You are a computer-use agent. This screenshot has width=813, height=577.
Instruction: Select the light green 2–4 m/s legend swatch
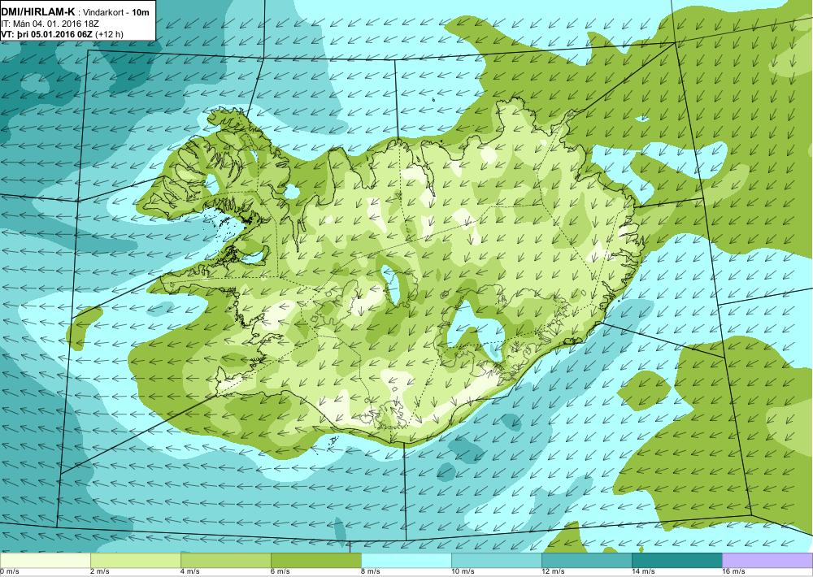coord(135,560)
